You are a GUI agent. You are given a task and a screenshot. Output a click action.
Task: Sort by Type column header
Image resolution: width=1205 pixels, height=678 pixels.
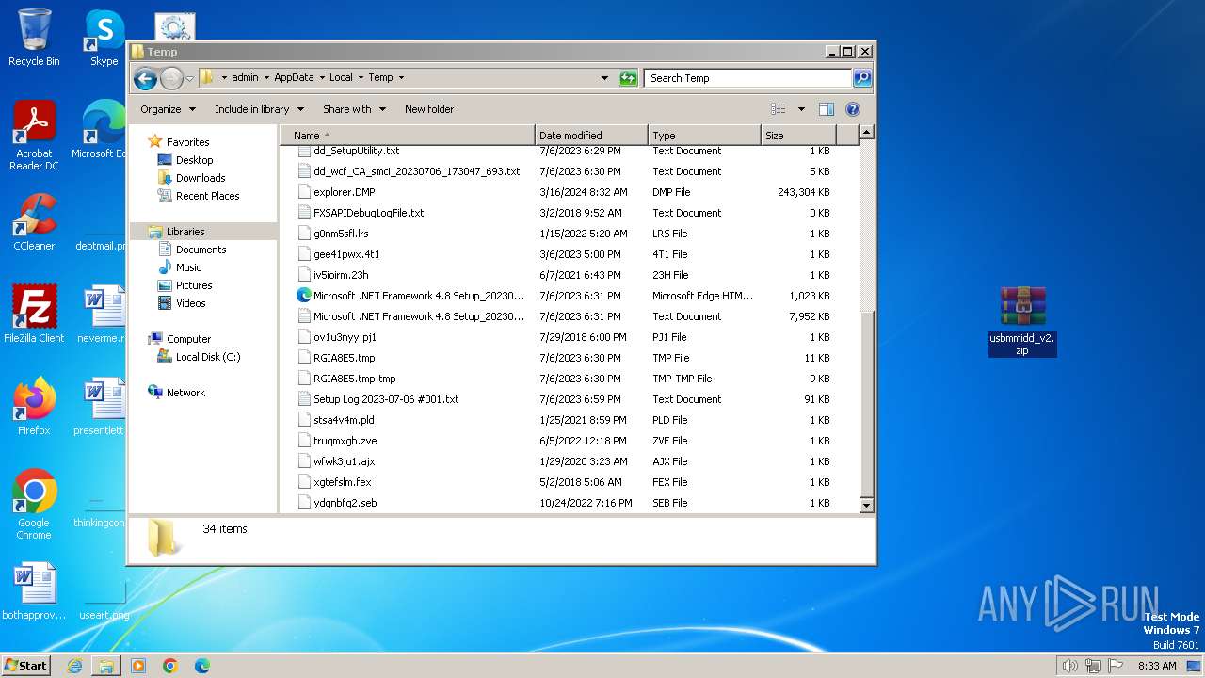(704, 136)
